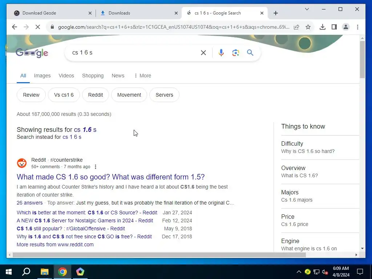Select the Images results tab
372x279 pixels.
pyautogui.click(x=42, y=76)
